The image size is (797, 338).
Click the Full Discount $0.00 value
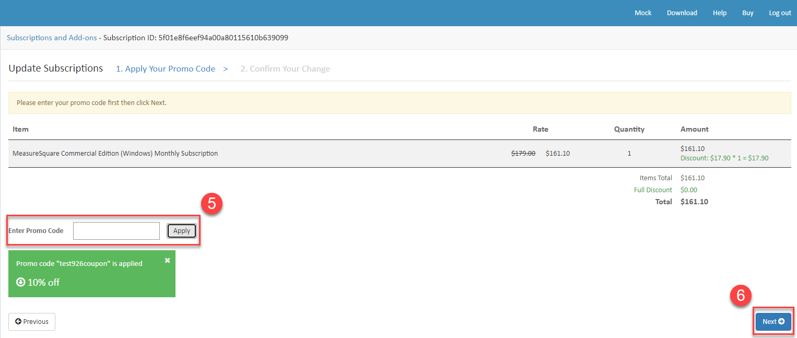click(x=689, y=190)
